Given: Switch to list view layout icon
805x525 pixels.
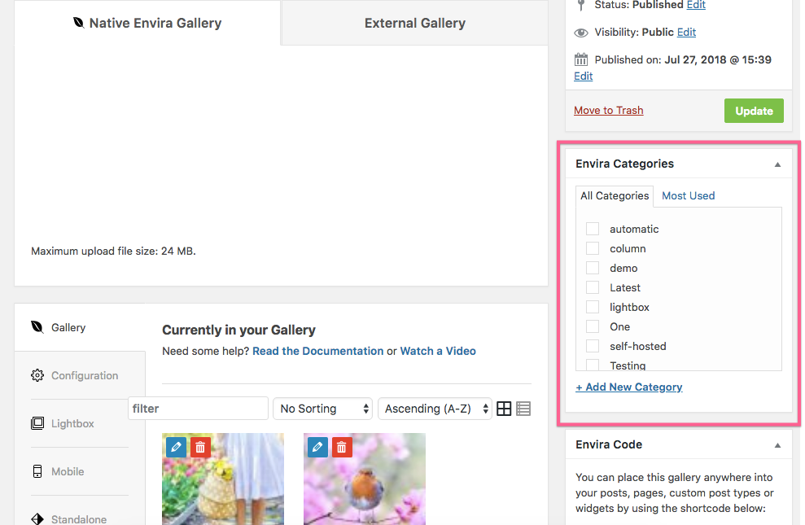Looking at the screenshot, I should 523,409.
